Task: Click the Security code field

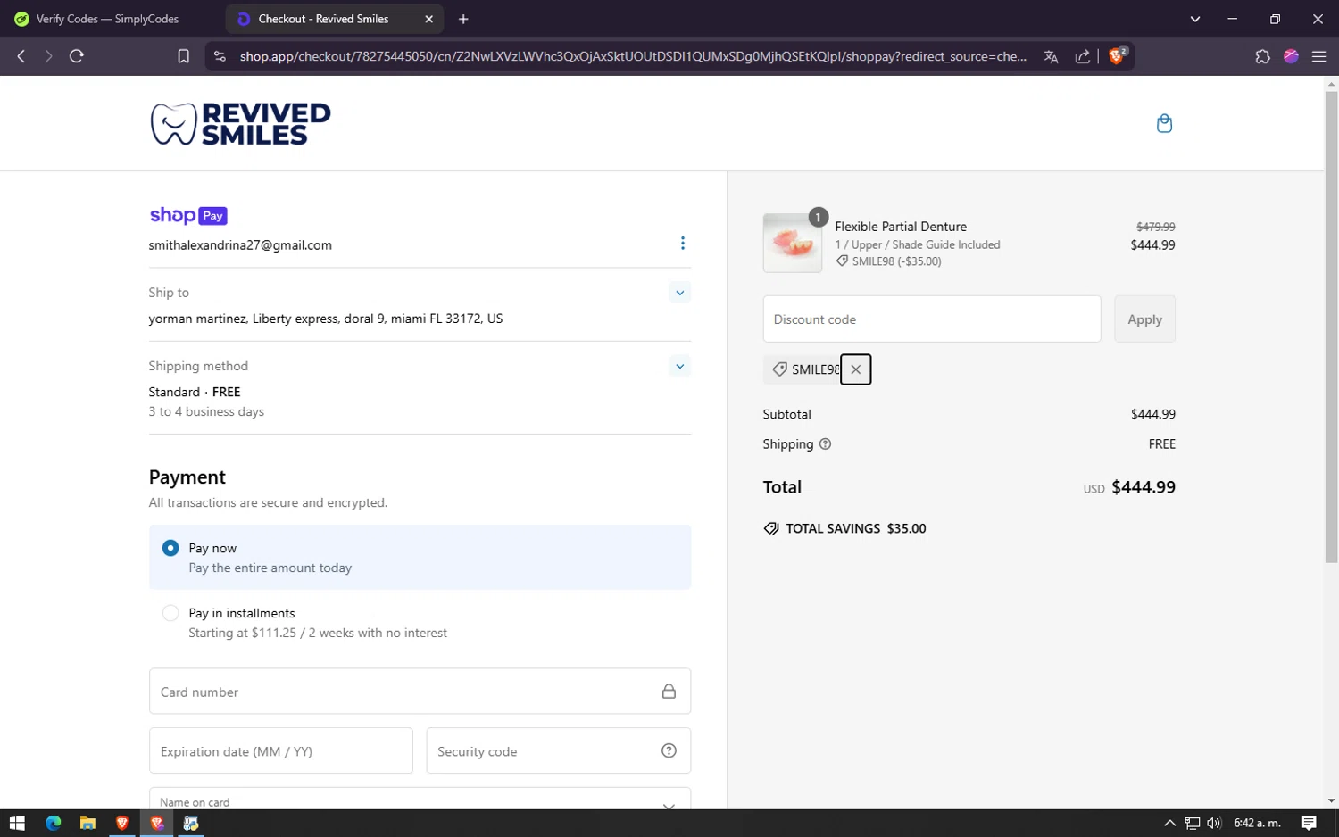Action: 559,751
